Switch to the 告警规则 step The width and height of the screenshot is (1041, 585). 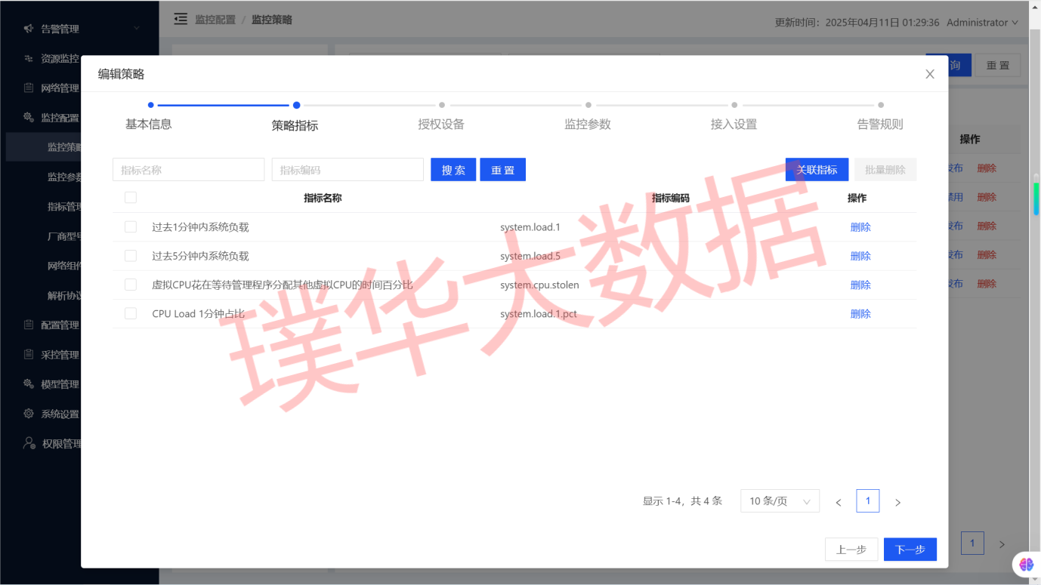[879, 124]
